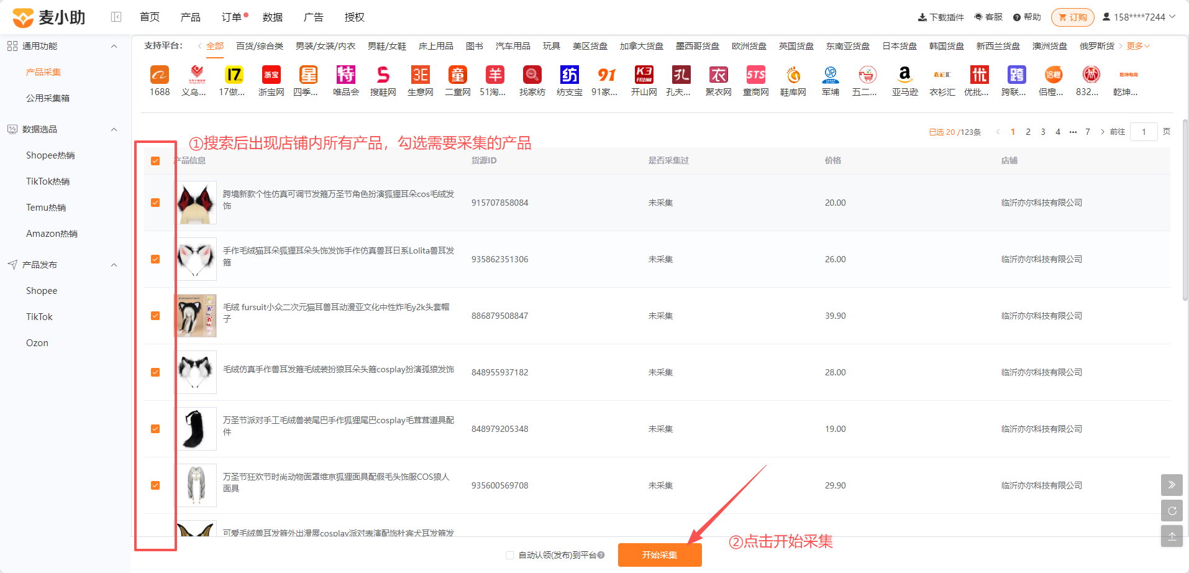
Task: Choose the 军埔 platform icon
Action: click(831, 75)
